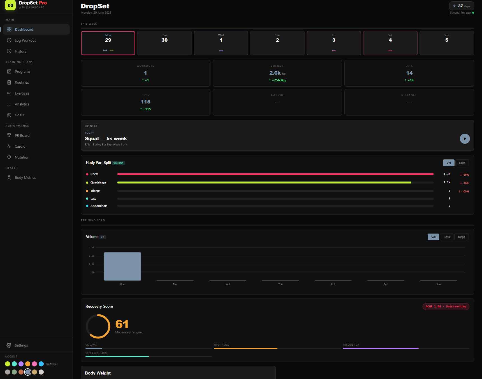
Task: Click the Frequency progress bar
Action: coord(406,349)
